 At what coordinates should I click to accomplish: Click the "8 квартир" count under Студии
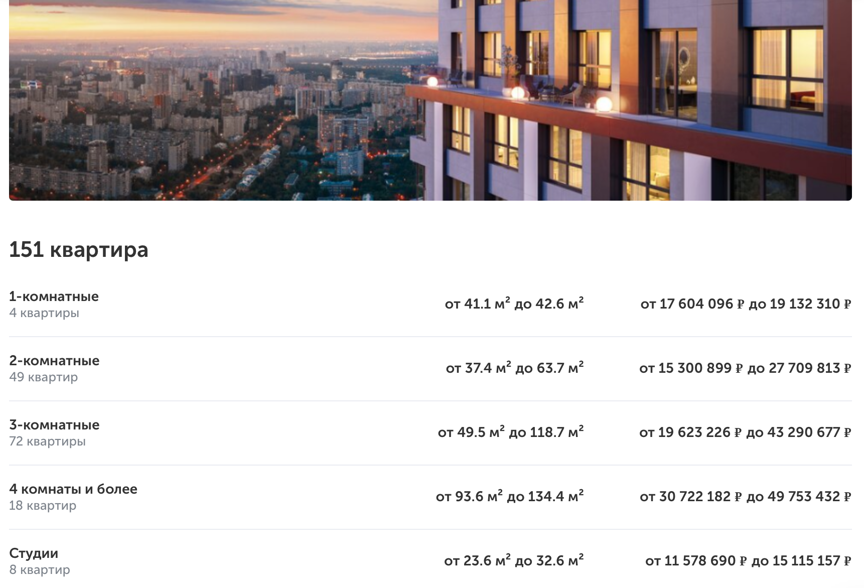tap(40, 570)
